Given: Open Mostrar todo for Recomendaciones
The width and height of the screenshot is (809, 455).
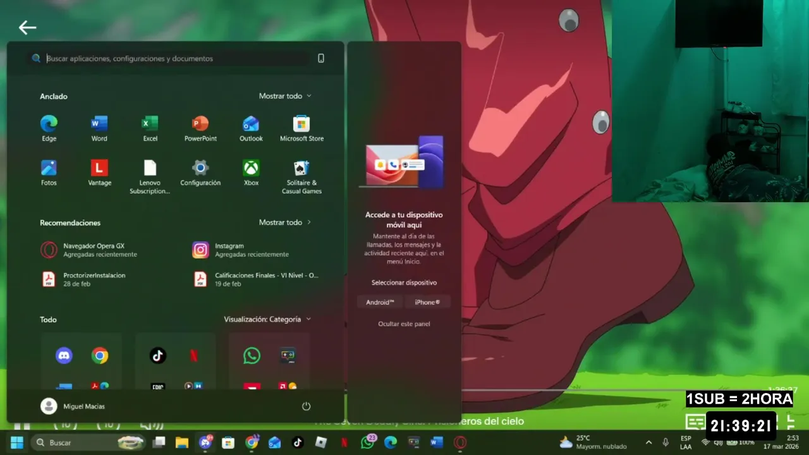Looking at the screenshot, I should (x=285, y=222).
